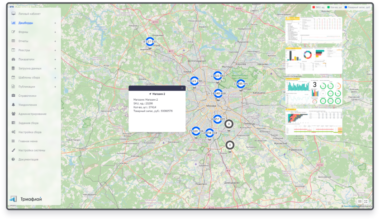Click the Документация question mark icon
This screenshot has height=220, width=380.
click(14, 159)
